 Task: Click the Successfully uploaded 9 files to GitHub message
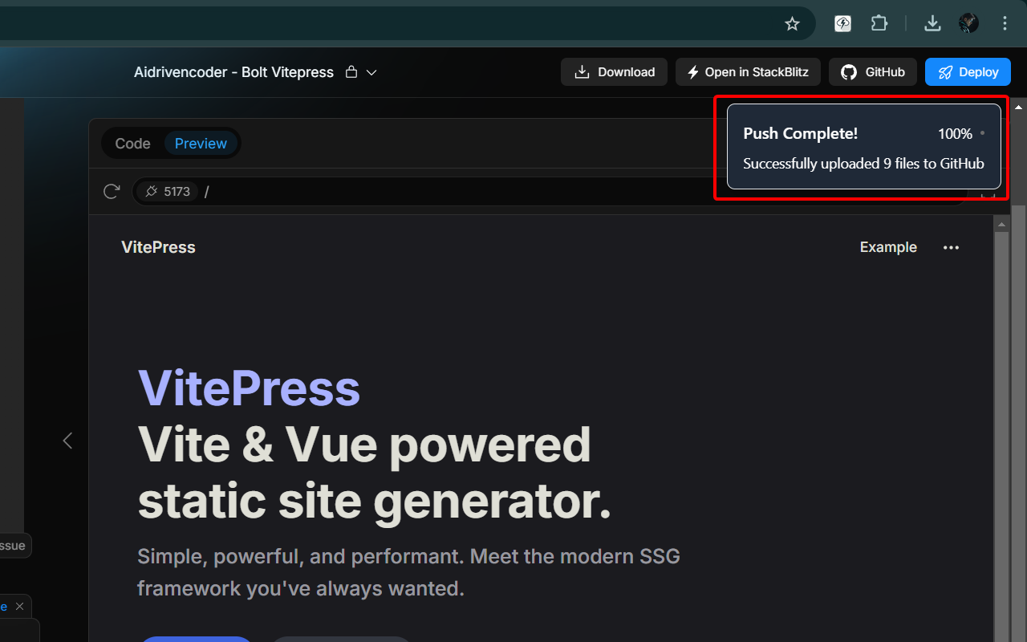pos(863,164)
